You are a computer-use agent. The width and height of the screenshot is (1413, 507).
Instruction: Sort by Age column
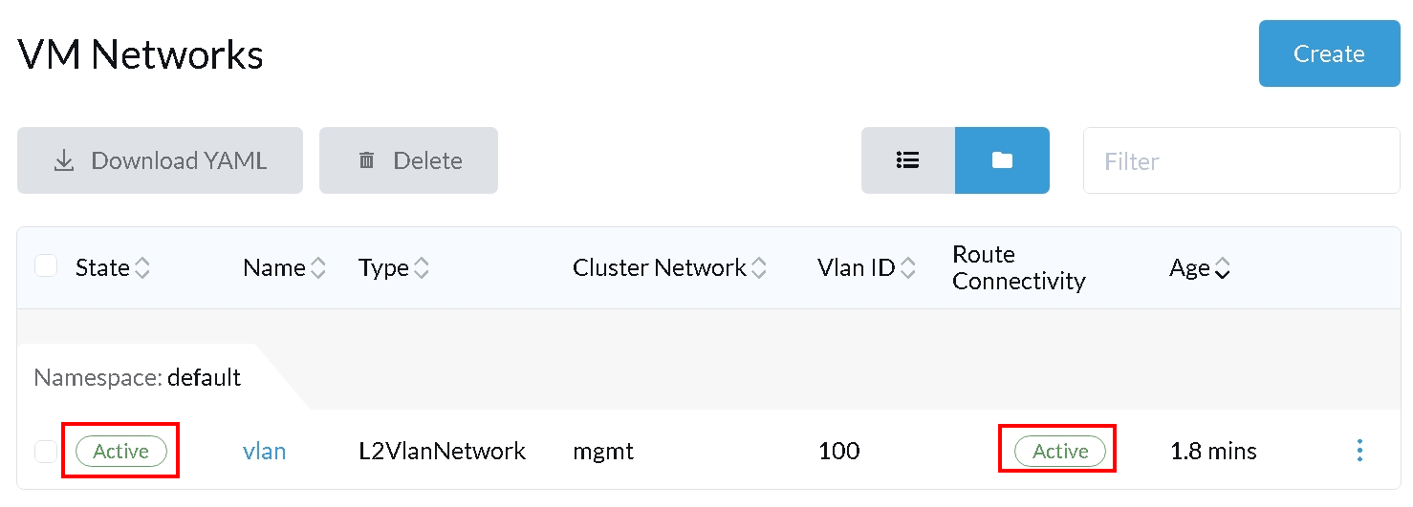(x=1200, y=269)
